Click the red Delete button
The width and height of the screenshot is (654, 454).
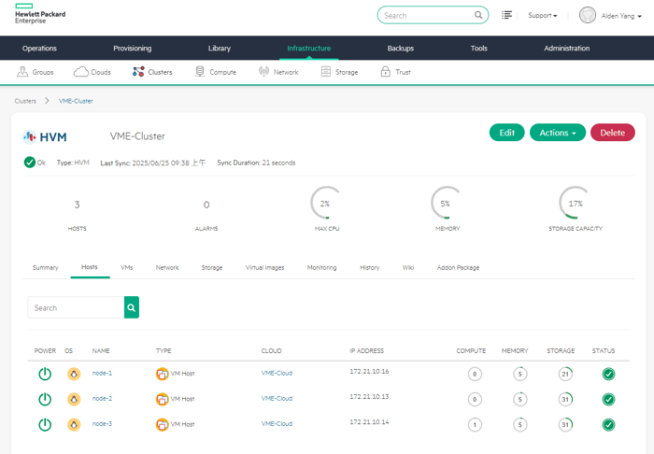coord(613,133)
